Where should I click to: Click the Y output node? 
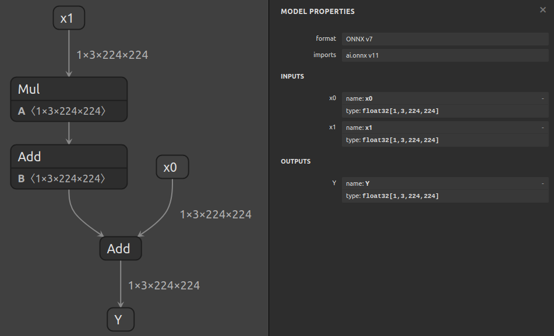(x=121, y=320)
